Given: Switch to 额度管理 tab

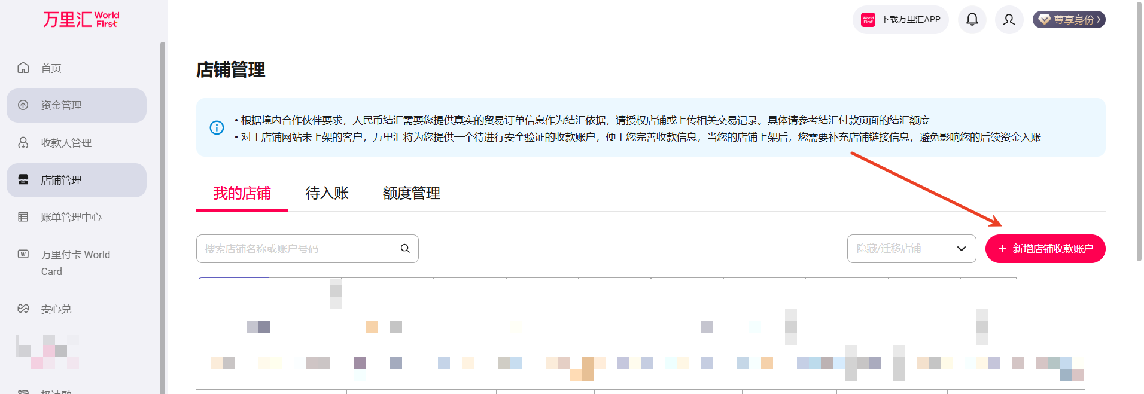Looking at the screenshot, I should (x=412, y=193).
